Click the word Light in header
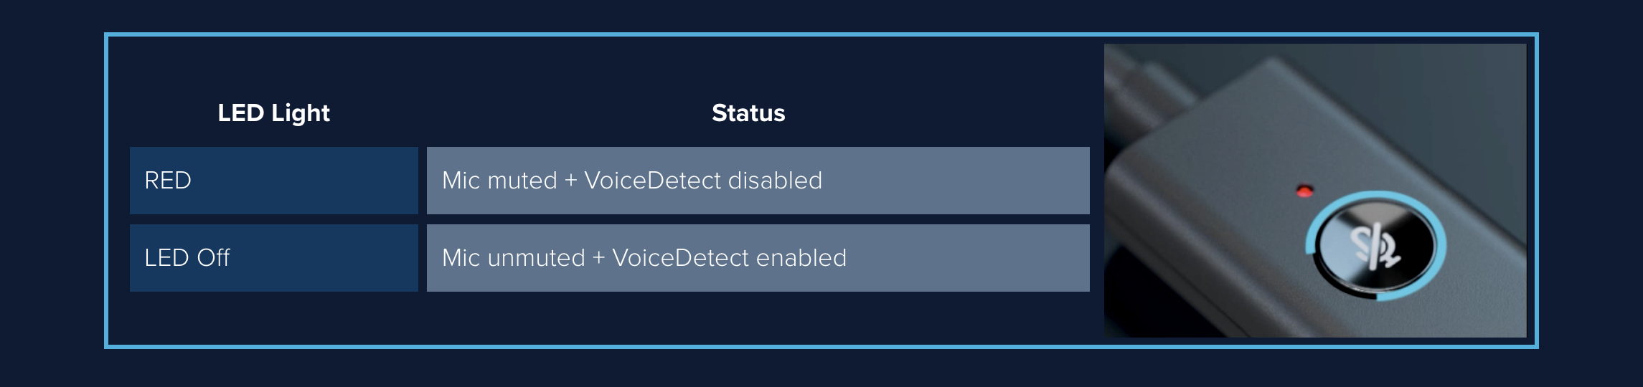The height and width of the screenshot is (387, 1643). pos(301,113)
